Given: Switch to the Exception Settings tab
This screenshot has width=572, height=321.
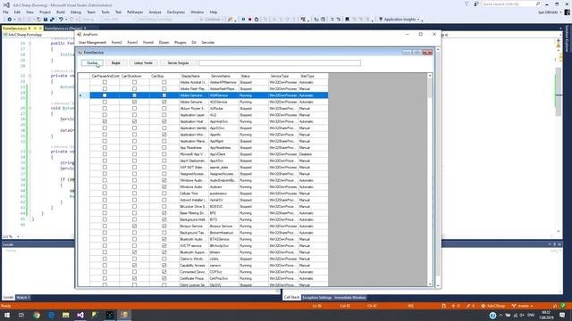Looking at the screenshot, I should [316, 297].
